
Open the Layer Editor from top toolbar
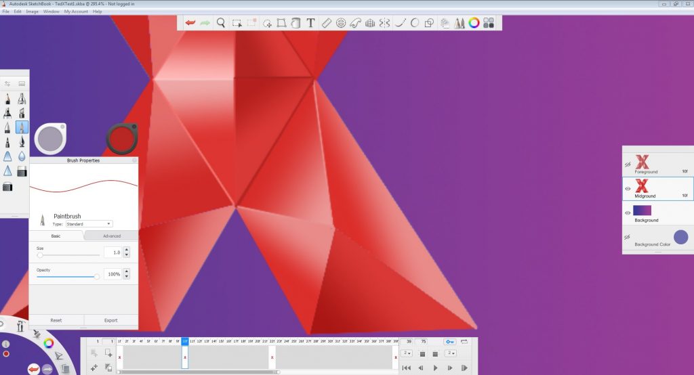[445, 23]
